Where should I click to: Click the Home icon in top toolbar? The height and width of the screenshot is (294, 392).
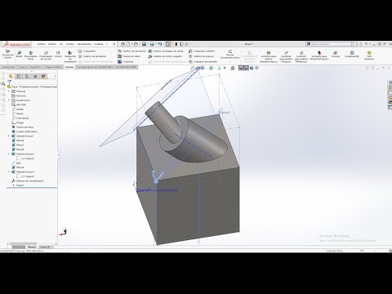[122, 44]
